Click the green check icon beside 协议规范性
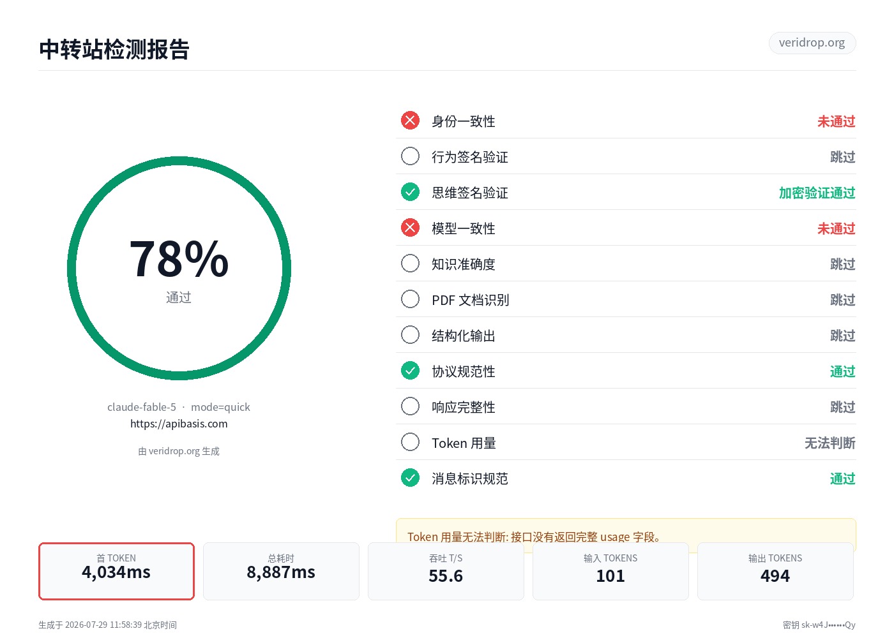This screenshot has width=894, height=638. 410,371
